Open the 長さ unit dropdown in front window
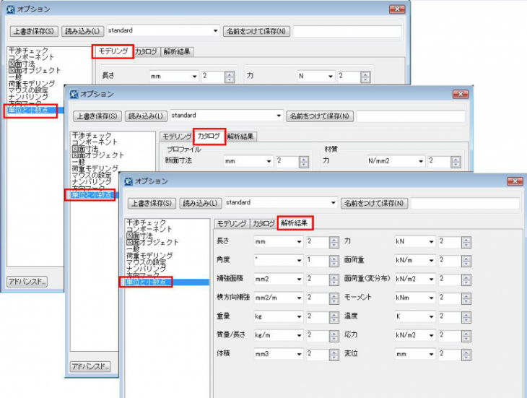 pos(299,242)
